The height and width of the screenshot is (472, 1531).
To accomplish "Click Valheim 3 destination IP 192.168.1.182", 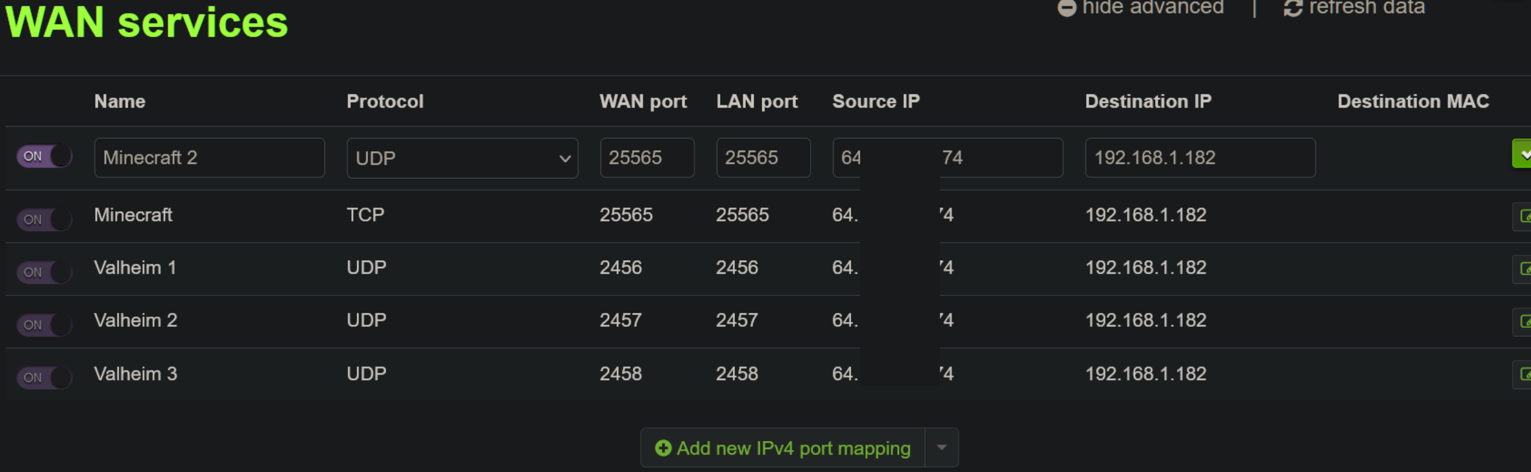I will [1145, 374].
